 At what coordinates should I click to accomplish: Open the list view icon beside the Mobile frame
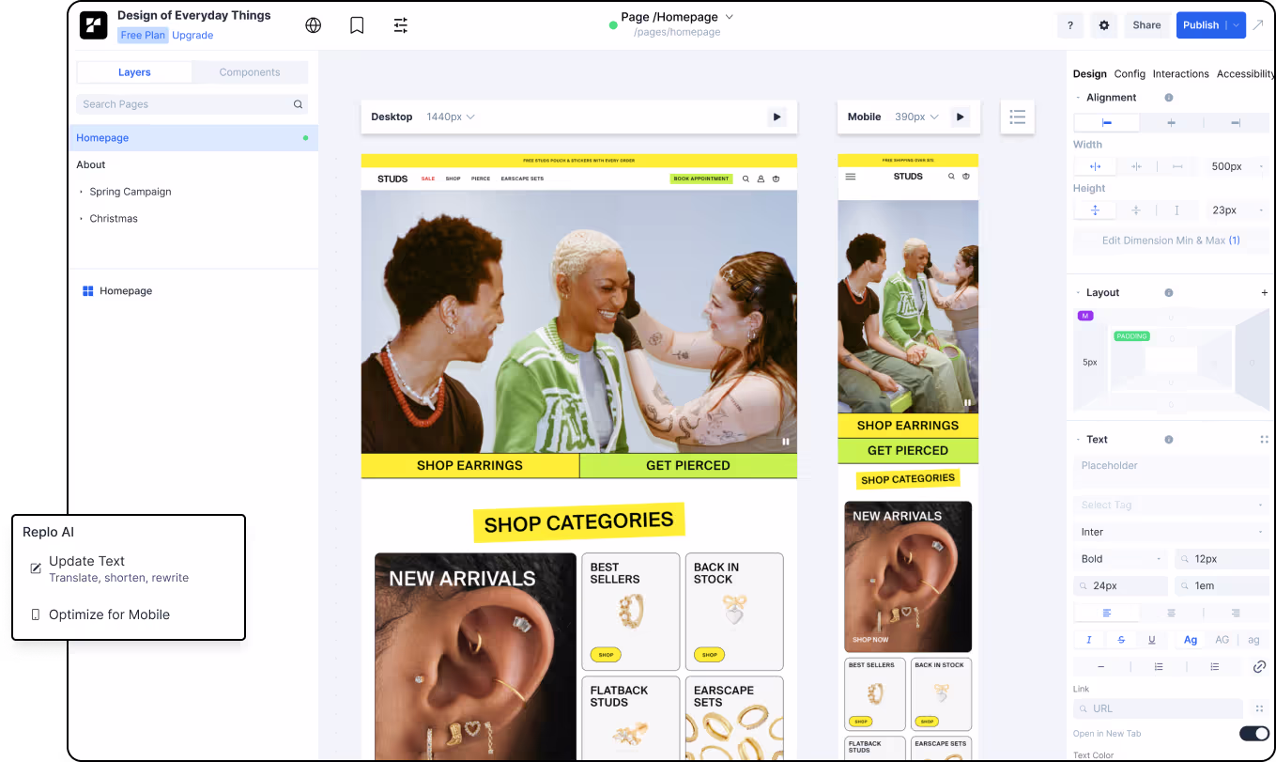click(x=1017, y=117)
